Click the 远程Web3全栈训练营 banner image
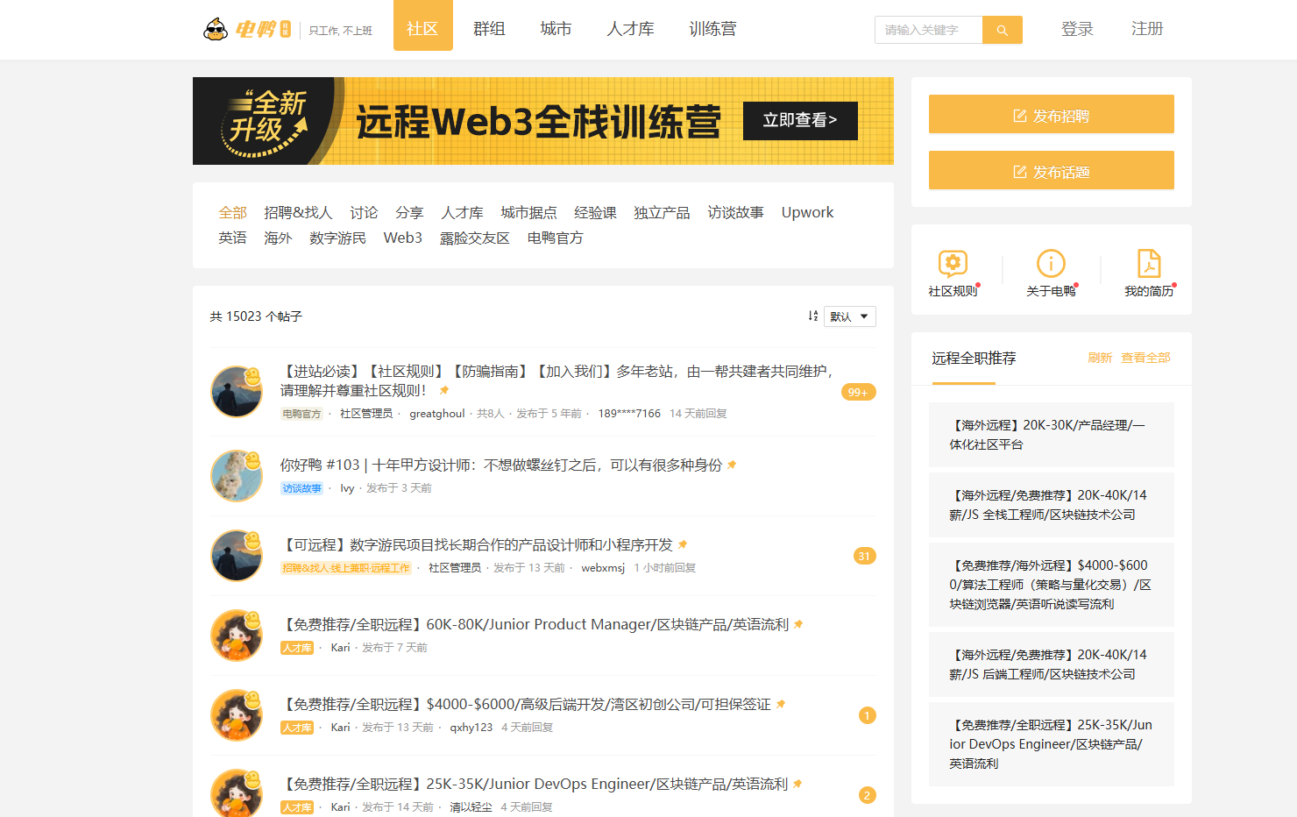 [543, 121]
